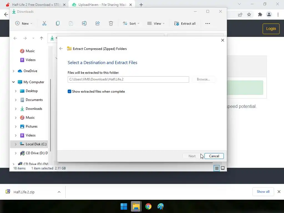Bookmark this page with star icon
284x213 pixels.
(x=249, y=14)
